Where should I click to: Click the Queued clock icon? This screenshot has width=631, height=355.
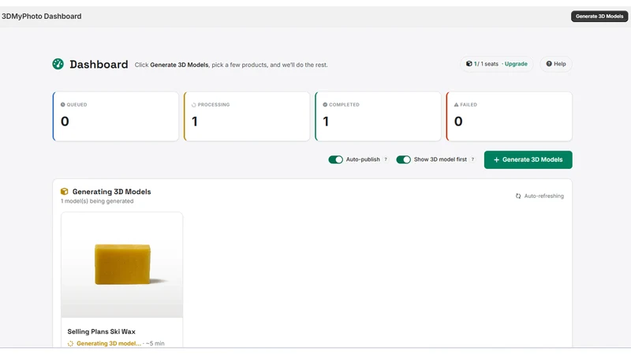click(x=63, y=105)
